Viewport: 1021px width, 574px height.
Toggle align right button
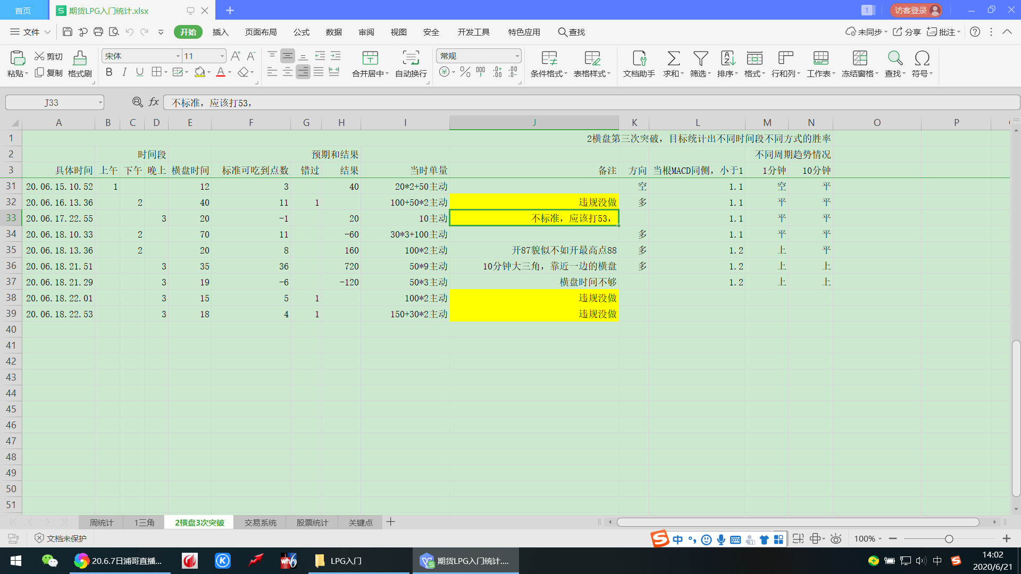(x=303, y=72)
